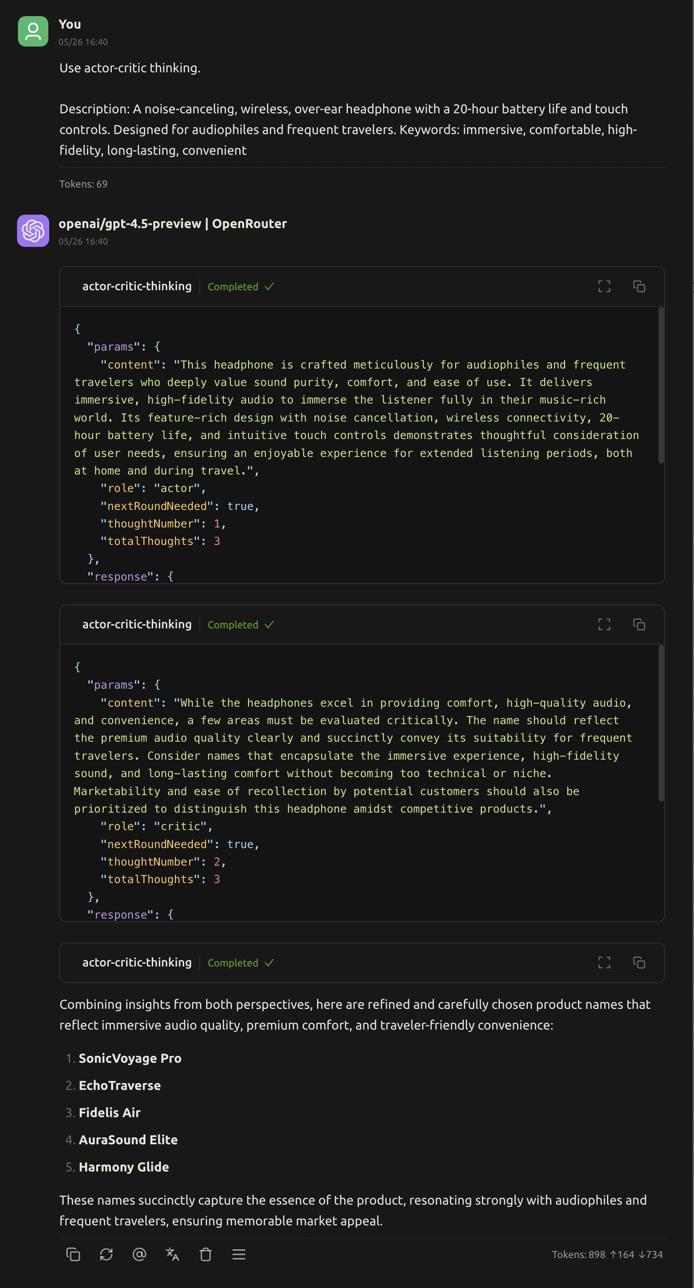Screen dimensions: 694x1288
Task: Open the message menu with hamburger icon
Action: [x=239, y=1254]
